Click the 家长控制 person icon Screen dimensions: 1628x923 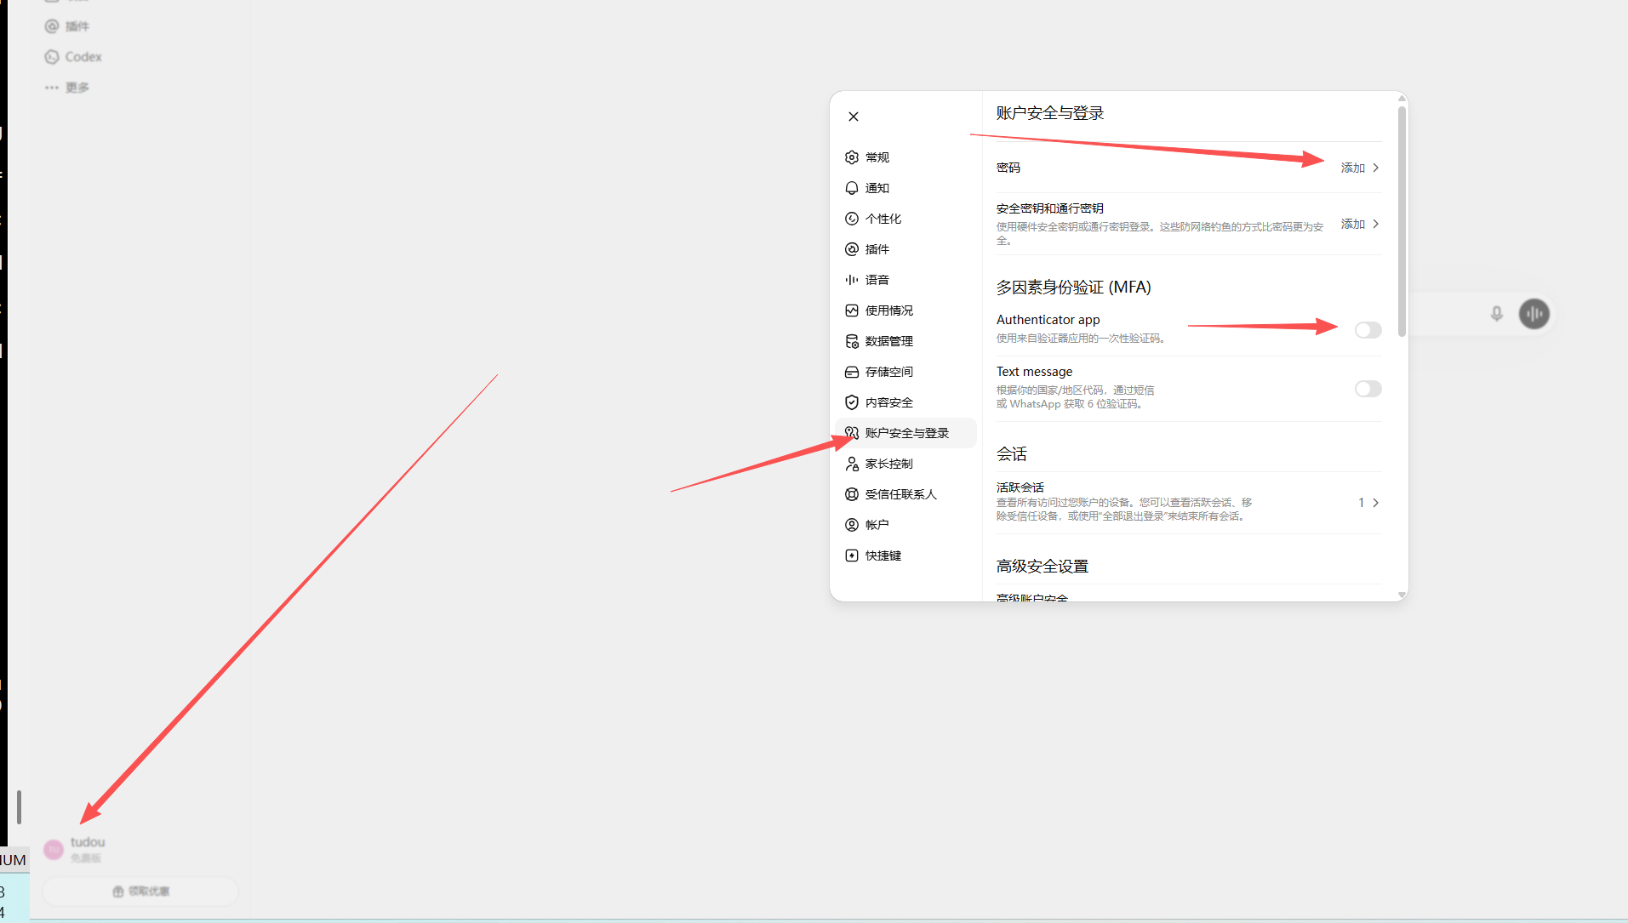point(852,464)
